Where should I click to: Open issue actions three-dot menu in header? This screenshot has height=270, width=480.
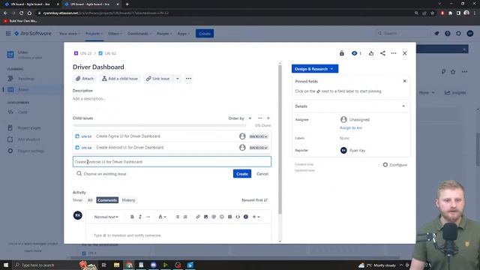point(394,53)
